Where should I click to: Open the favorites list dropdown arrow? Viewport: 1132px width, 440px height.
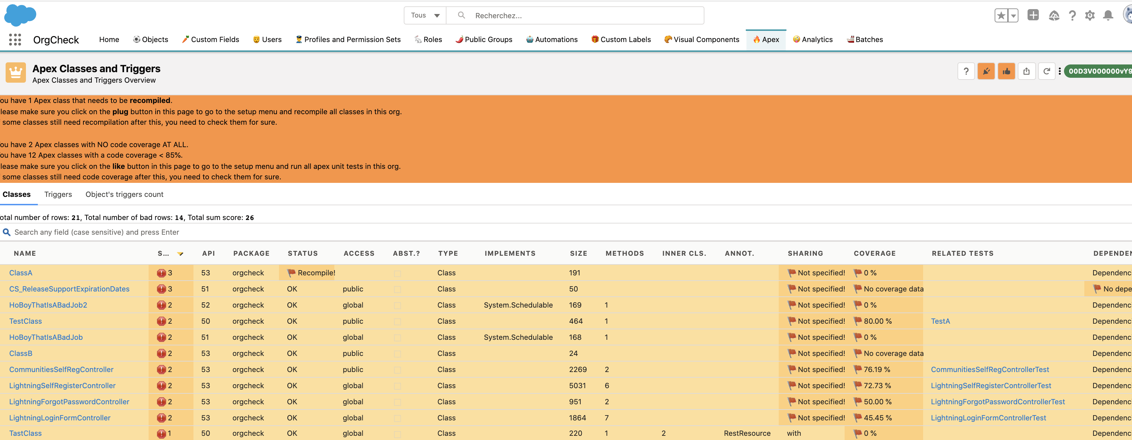(1013, 15)
